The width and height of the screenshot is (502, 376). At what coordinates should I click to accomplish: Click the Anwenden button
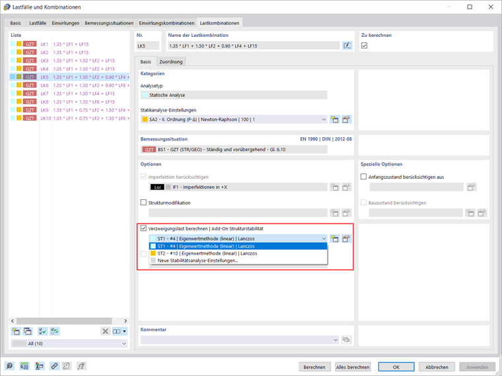(477, 367)
